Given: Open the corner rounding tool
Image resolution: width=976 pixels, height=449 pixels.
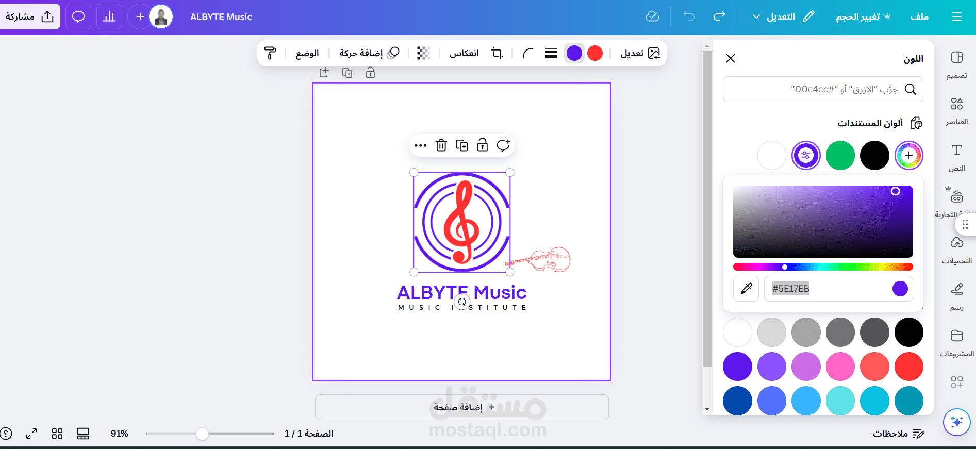Looking at the screenshot, I should (x=527, y=53).
